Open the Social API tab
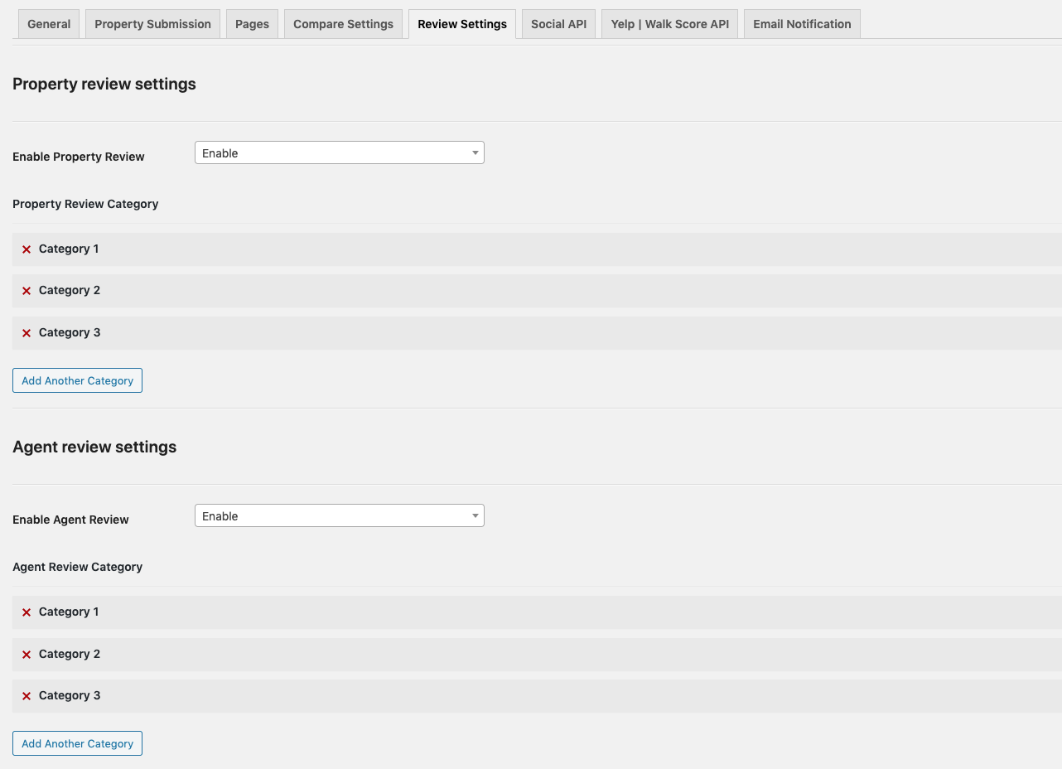1062x769 pixels. coord(558,24)
